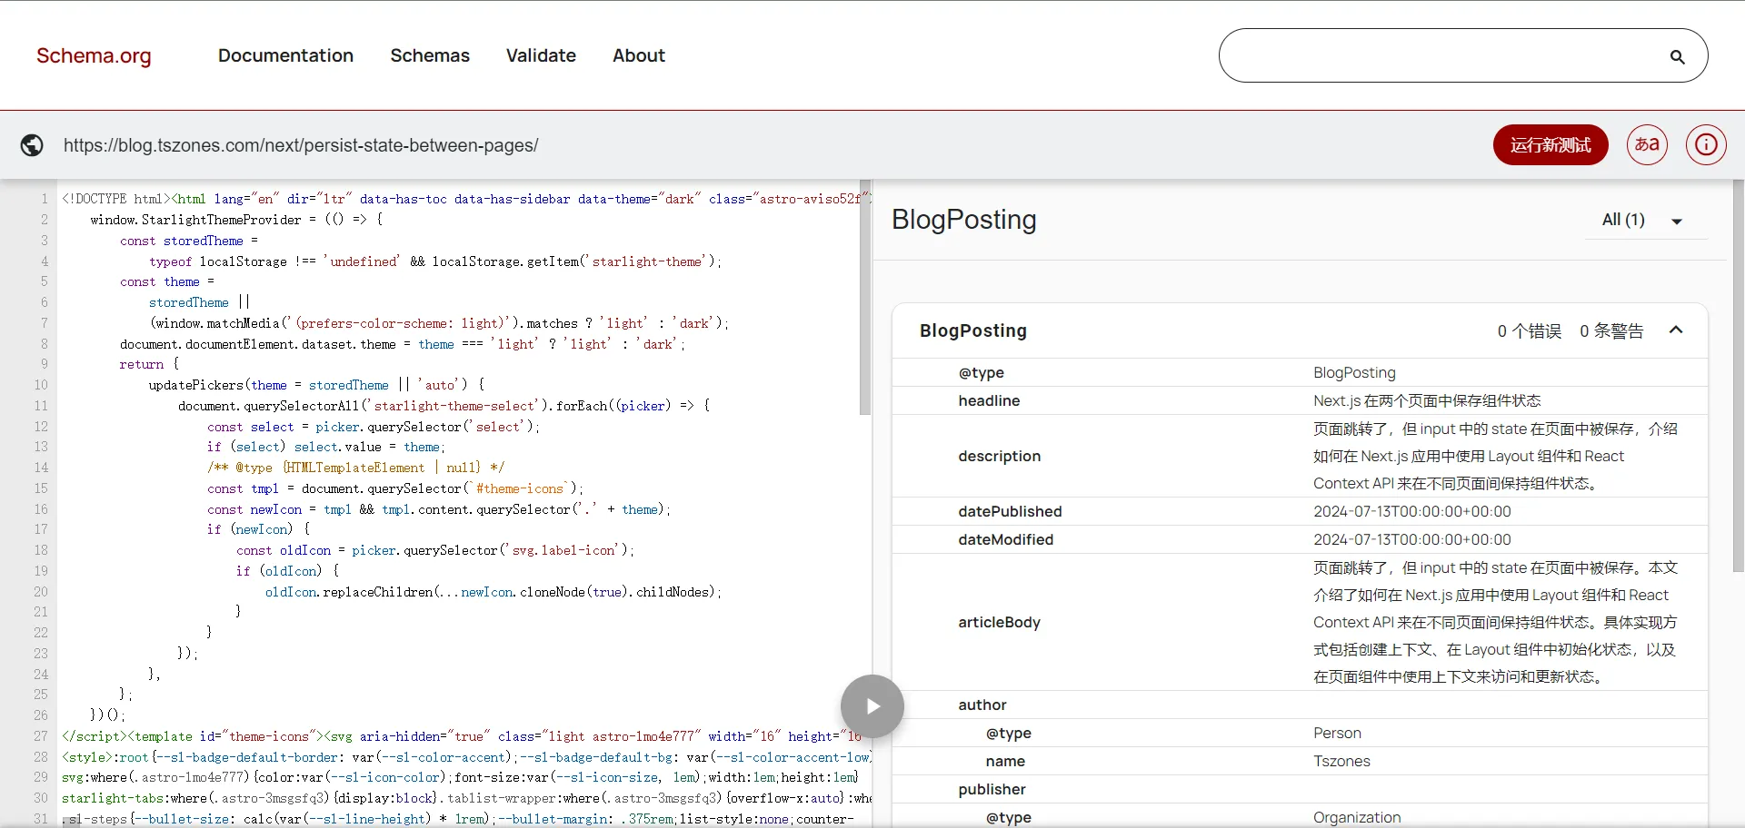Select the description property label
The width and height of the screenshot is (1745, 828).
(999, 456)
